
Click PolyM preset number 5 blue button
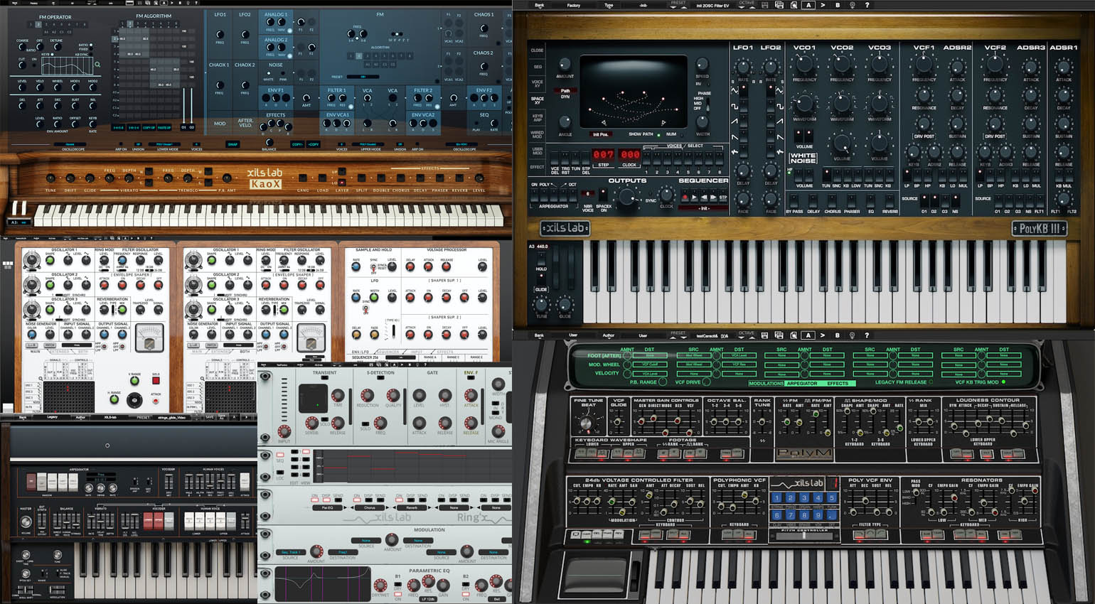pos(831,498)
